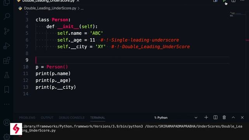Open the Source Control view

pyautogui.click(x=7, y=31)
